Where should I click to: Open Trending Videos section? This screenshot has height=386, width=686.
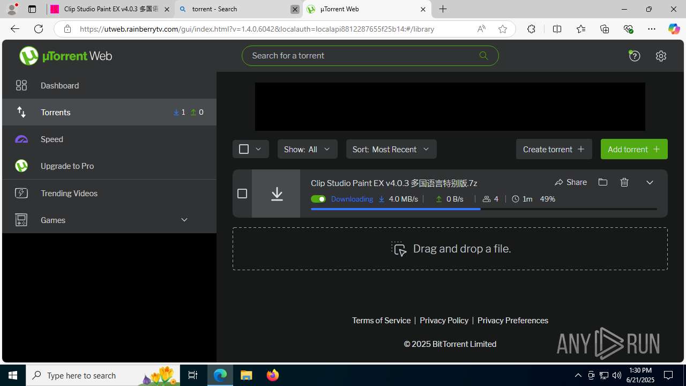[x=109, y=193]
